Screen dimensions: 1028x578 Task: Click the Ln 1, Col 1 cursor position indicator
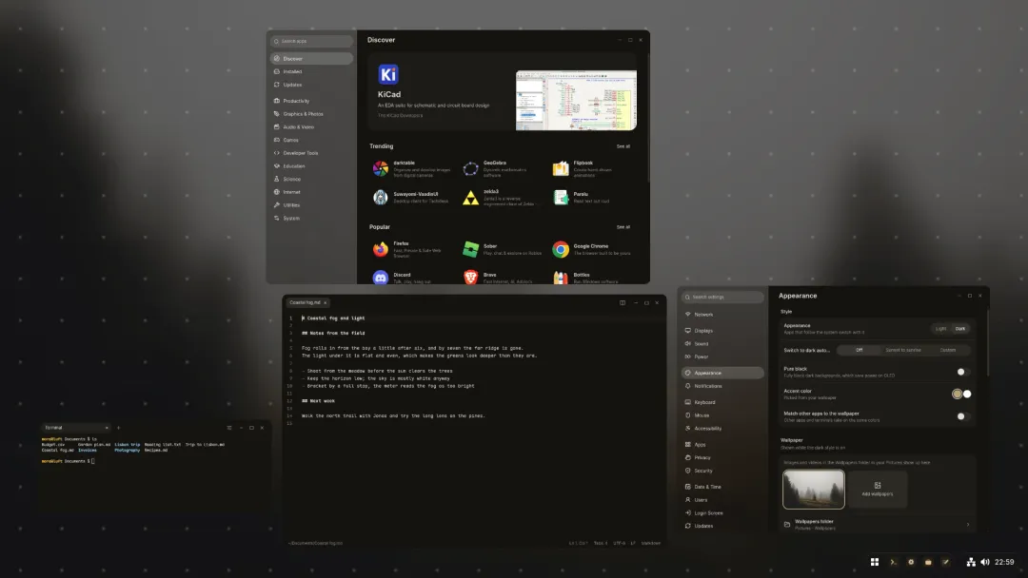click(579, 544)
